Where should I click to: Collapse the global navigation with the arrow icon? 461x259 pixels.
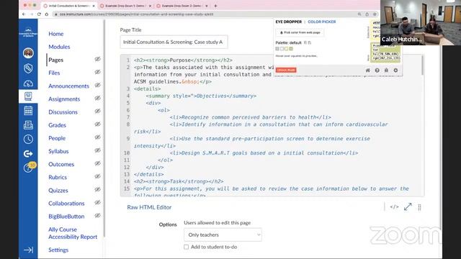pos(28,250)
